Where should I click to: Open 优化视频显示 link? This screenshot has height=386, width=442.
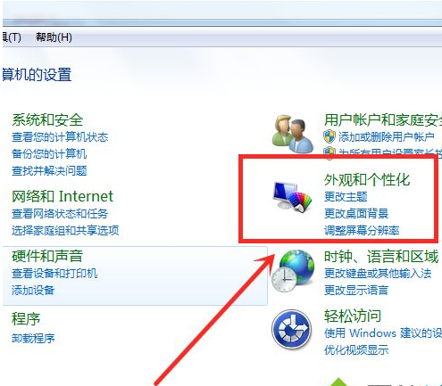[x=356, y=349]
